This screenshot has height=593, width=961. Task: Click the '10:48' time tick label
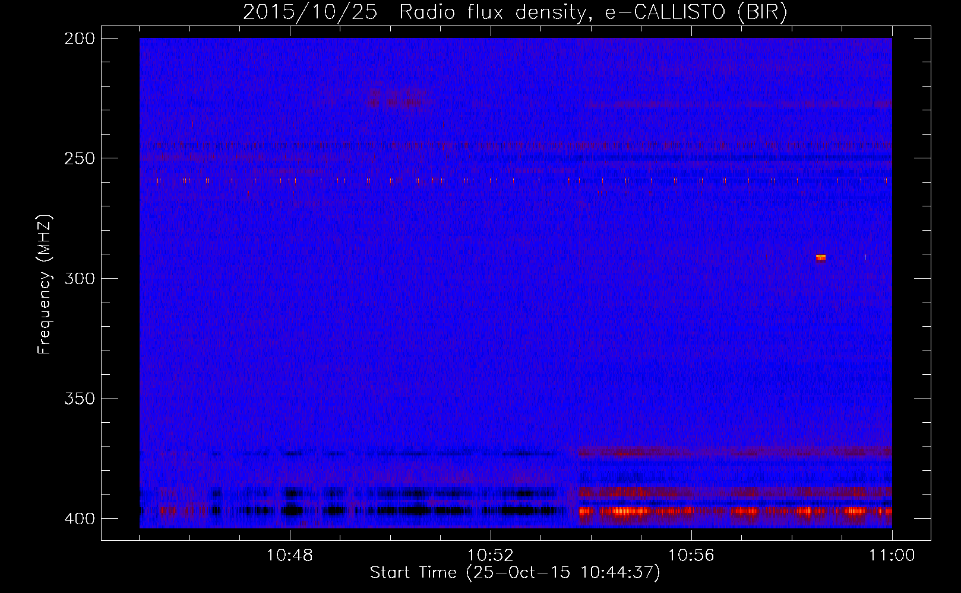click(290, 556)
